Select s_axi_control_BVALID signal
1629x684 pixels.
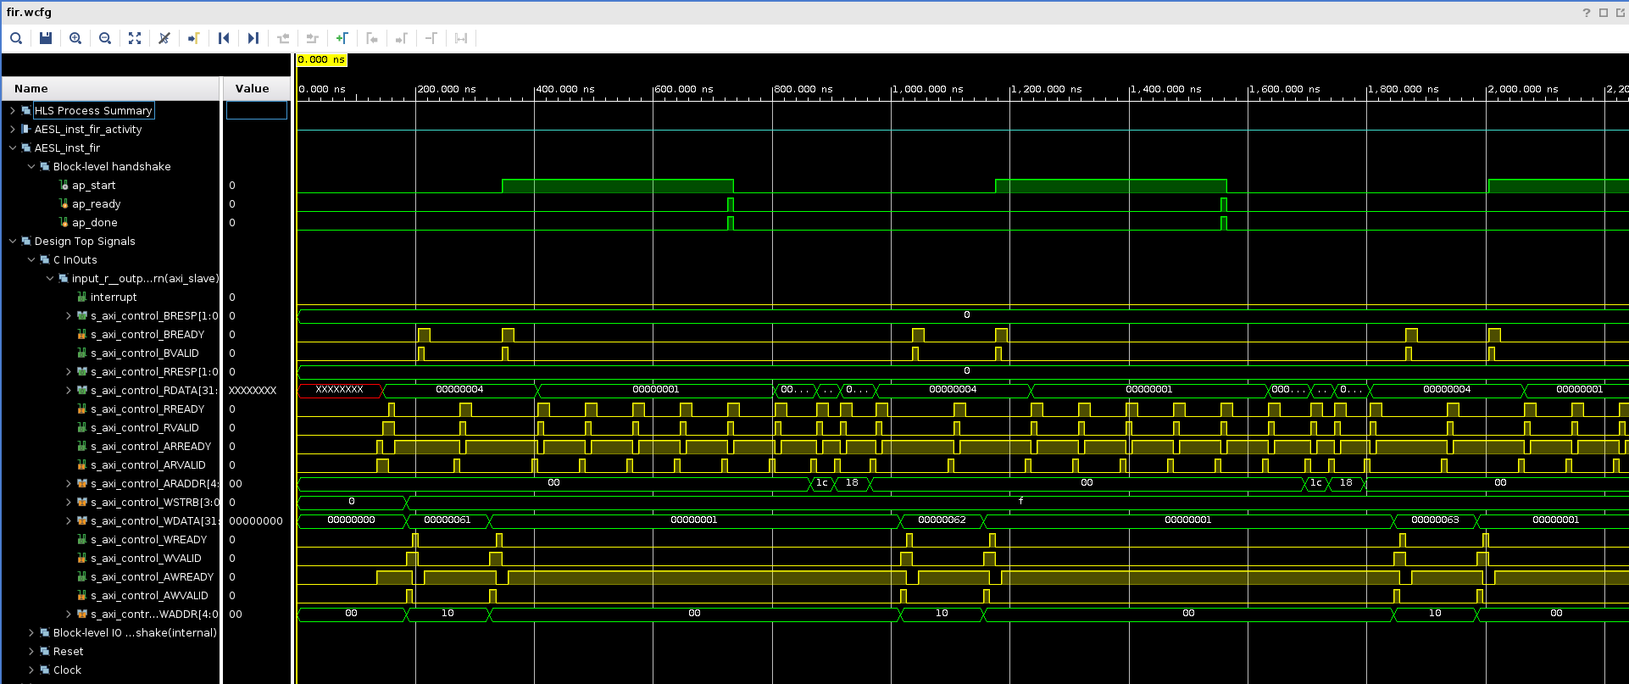[145, 353]
